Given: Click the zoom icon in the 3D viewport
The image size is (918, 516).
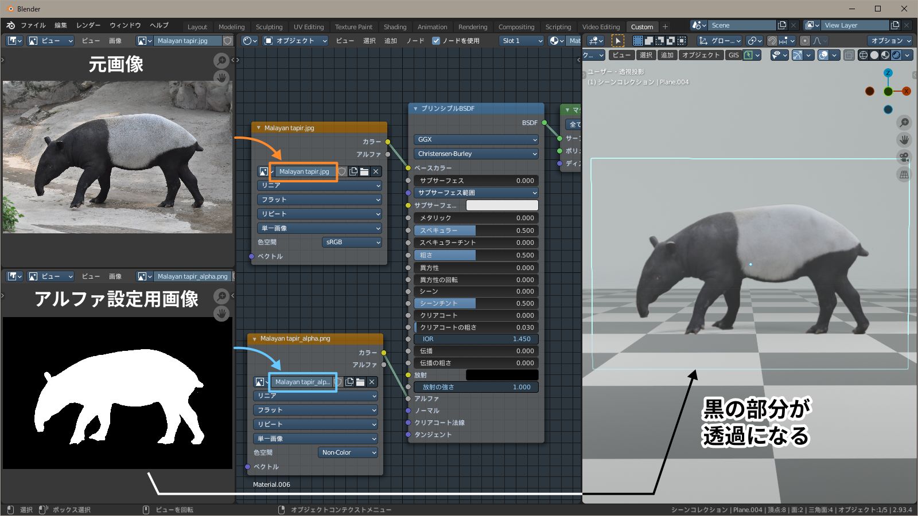Looking at the screenshot, I should tap(904, 123).
